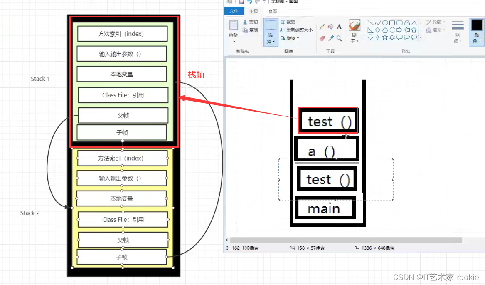Expand the full shapes gallery list
Viewport: 485px width, 285px height.
(x=421, y=37)
